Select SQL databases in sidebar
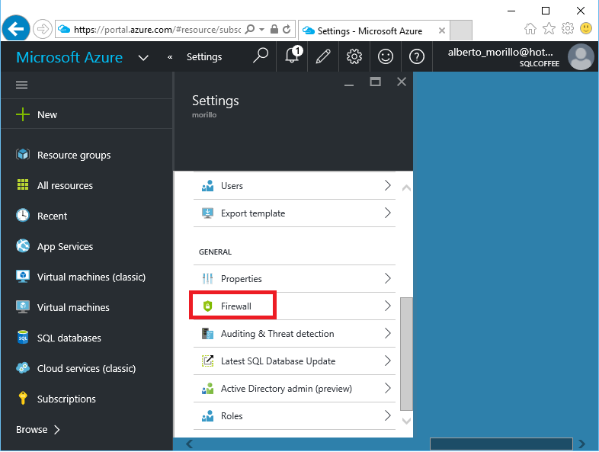Viewport: 599px width, 452px height. [x=87, y=338]
